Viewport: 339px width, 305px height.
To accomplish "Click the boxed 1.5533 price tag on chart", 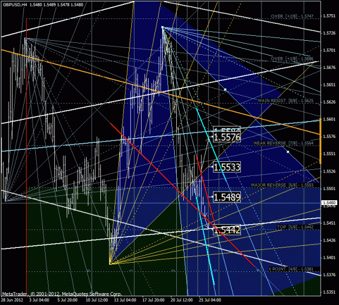I will click(x=227, y=167).
